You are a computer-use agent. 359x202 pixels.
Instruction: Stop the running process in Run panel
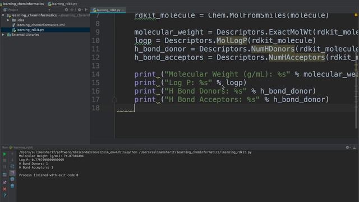[4, 160]
